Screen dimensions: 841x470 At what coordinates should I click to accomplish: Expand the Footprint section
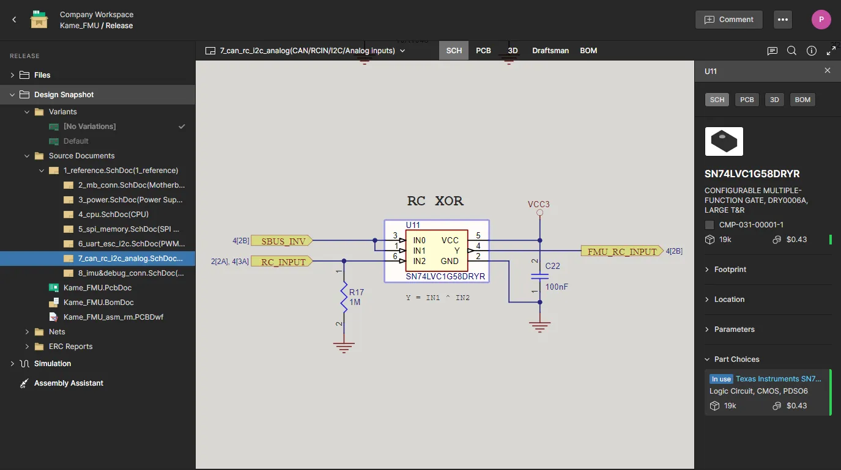pos(730,270)
